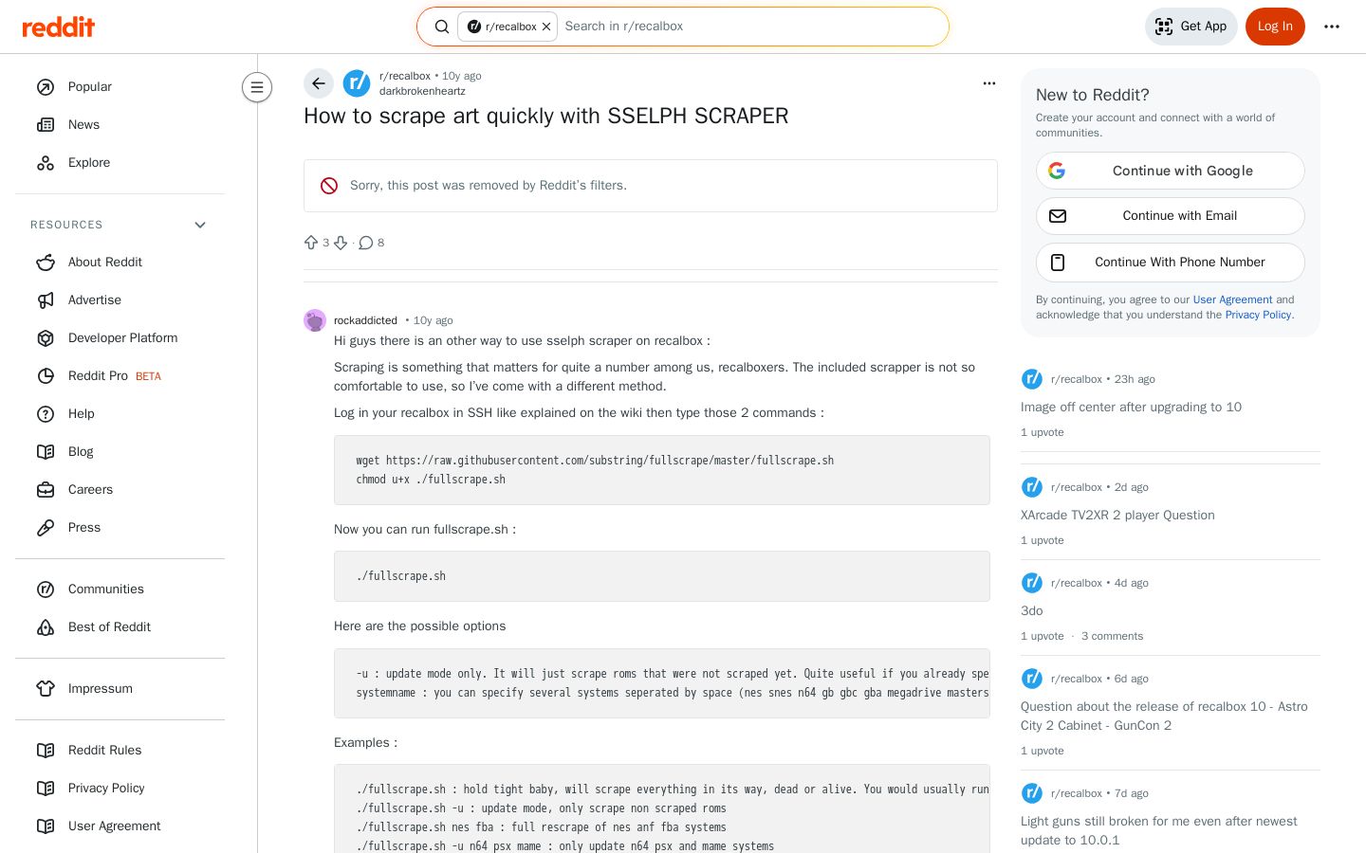Go back using the left arrow button
1366x853 pixels.
(x=319, y=83)
